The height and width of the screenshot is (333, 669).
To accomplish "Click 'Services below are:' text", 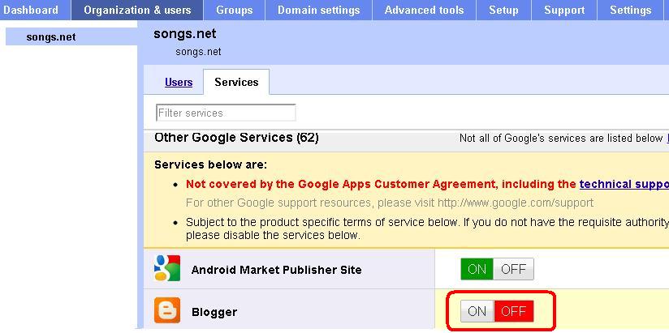I will pos(211,164).
